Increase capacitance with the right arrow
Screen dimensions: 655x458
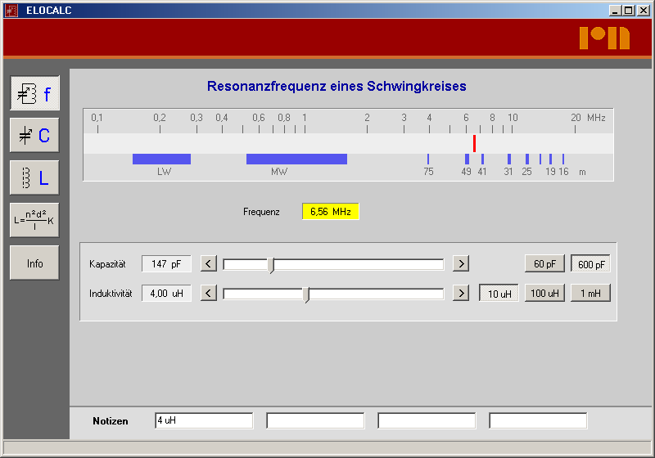coord(461,263)
